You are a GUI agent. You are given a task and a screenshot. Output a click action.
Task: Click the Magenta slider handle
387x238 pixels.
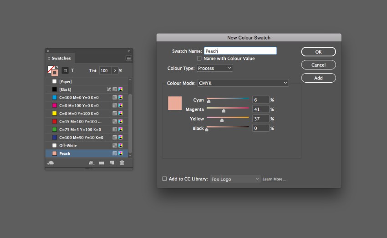tap(224, 110)
